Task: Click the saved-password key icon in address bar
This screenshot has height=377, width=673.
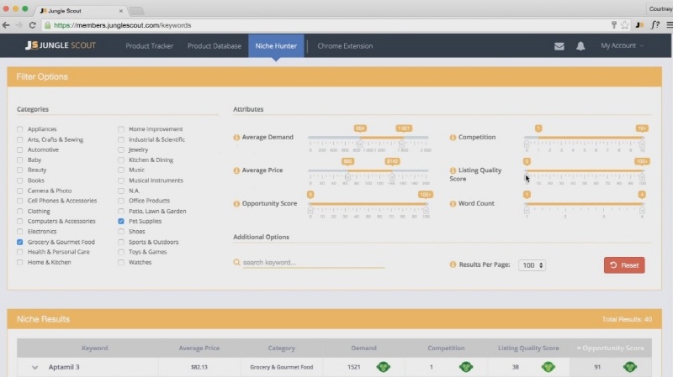Action: (x=614, y=25)
